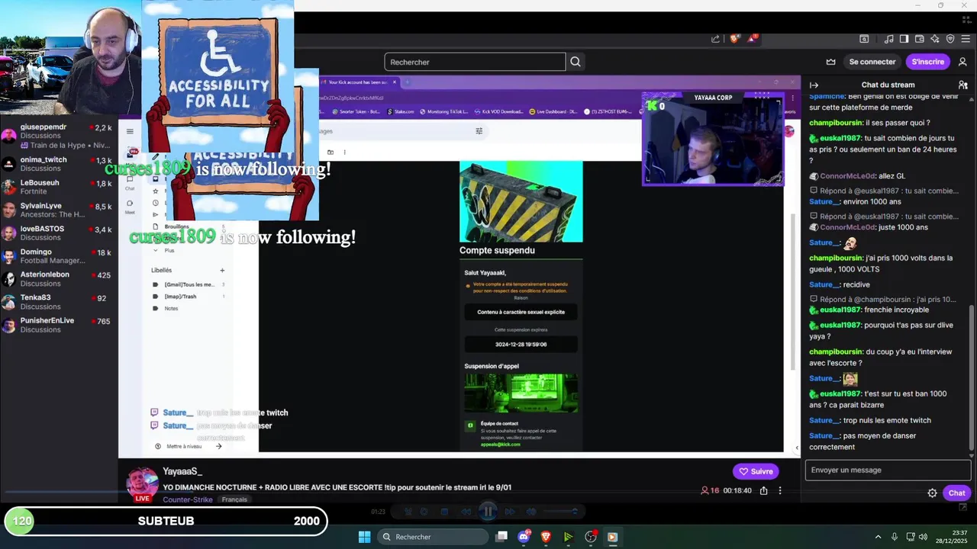977x549 pixels.
Task: Open the Counter-Strike category link
Action: (188, 499)
